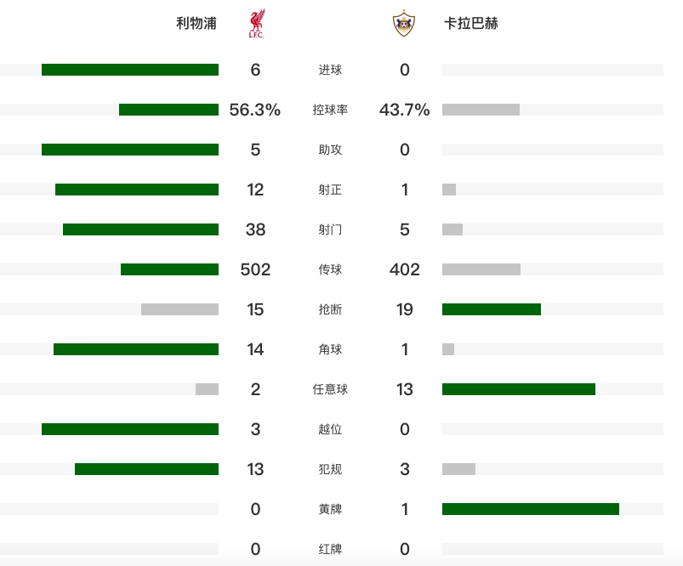The width and height of the screenshot is (683, 566).
Task: Select the 进球 stat label
Action: tap(330, 70)
